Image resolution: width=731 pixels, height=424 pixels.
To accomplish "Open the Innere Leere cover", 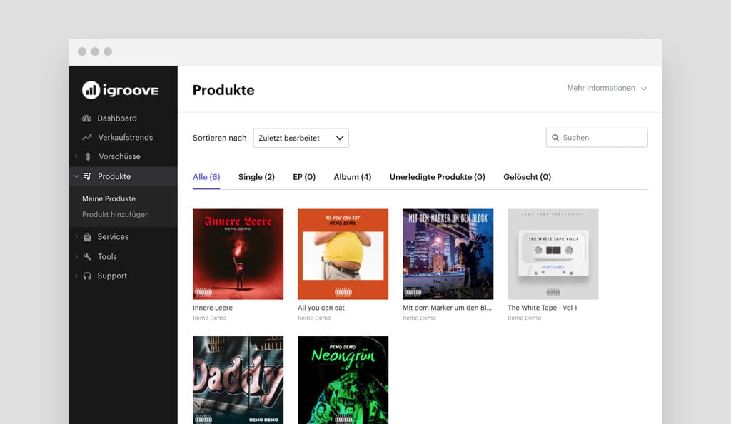I will click(238, 254).
